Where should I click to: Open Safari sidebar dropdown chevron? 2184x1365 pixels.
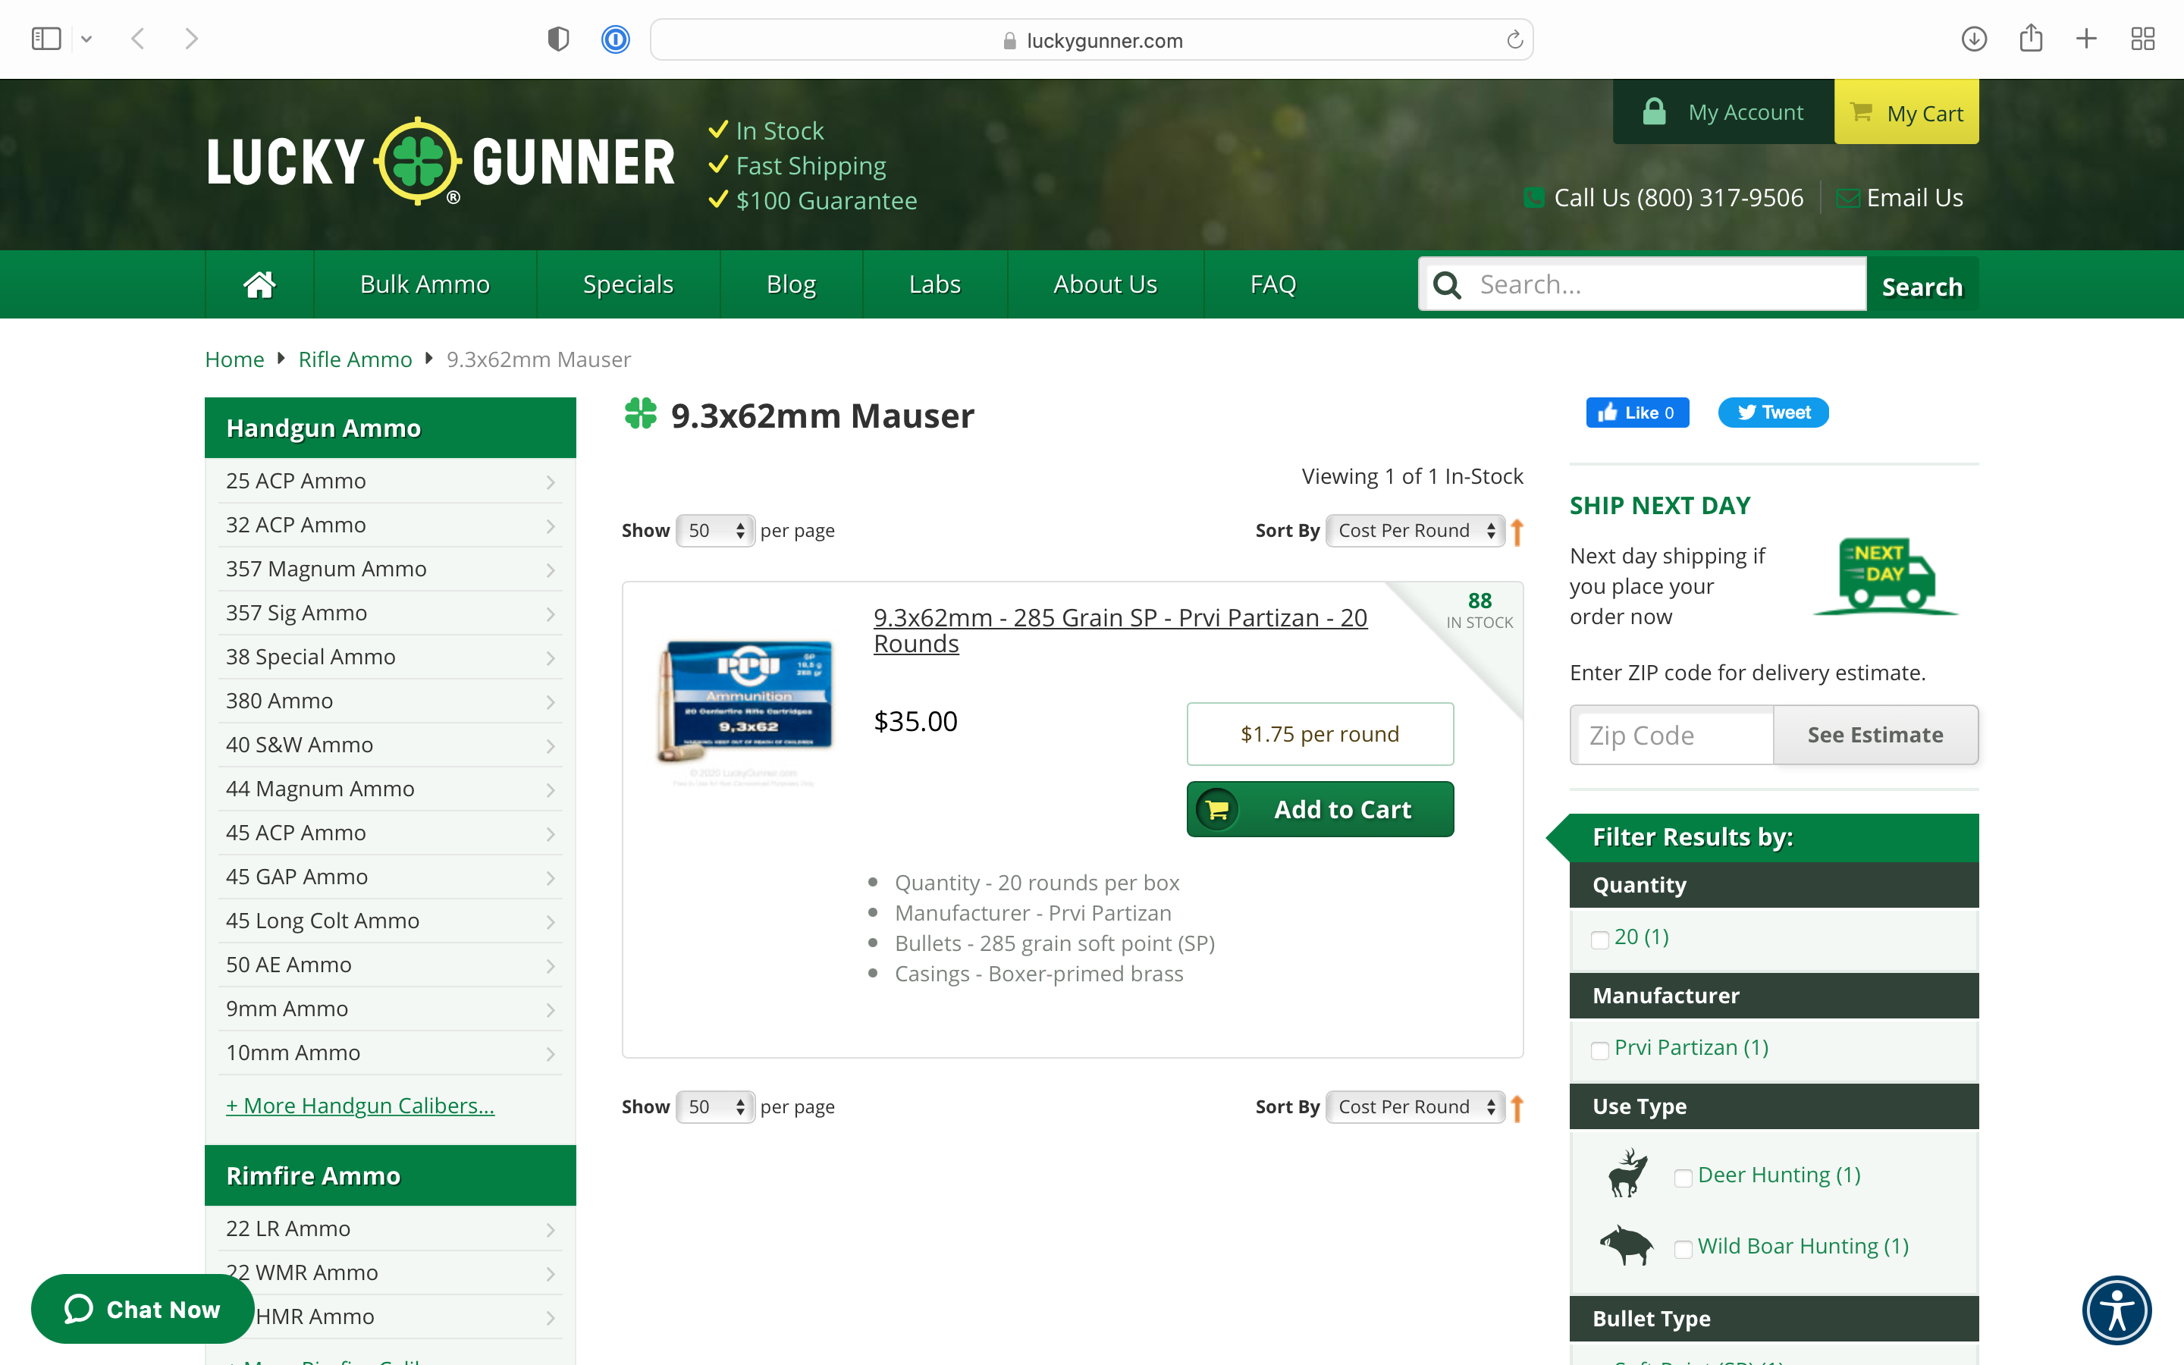(x=86, y=39)
